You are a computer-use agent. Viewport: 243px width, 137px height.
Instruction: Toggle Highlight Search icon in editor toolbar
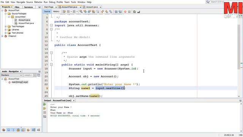click(93, 11)
